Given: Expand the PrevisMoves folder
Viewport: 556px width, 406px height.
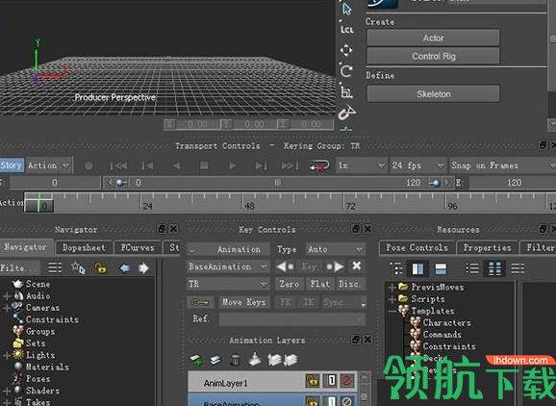Looking at the screenshot, I should pos(392,288).
